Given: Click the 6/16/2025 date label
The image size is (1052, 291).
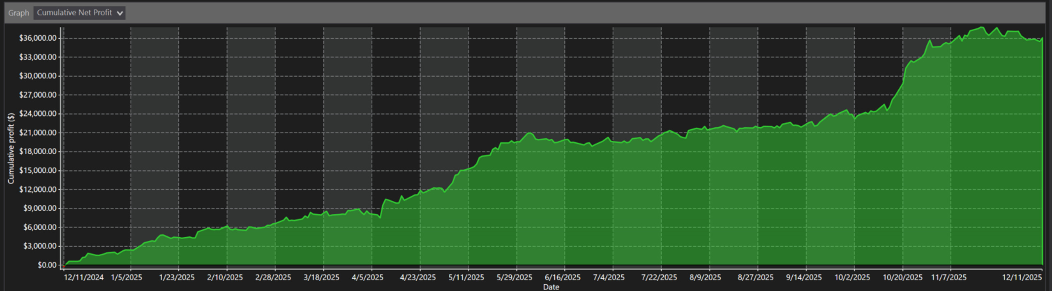Looking at the screenshot, I should 563,277.
